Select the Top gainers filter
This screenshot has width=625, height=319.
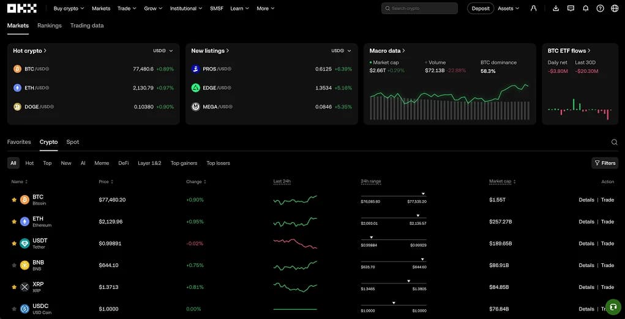pos(184,163)
